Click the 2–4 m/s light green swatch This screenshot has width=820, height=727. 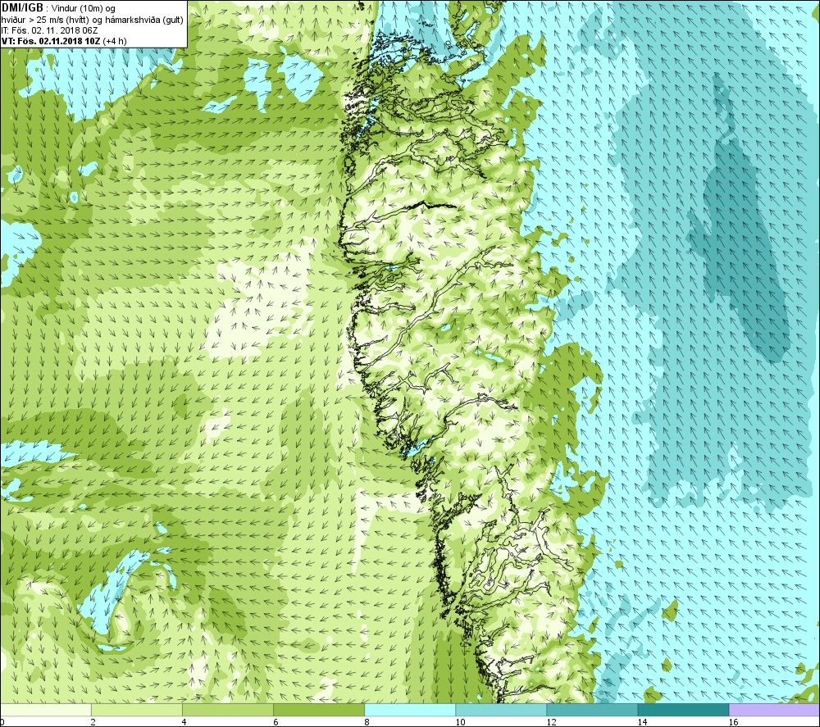pos(137,710)
